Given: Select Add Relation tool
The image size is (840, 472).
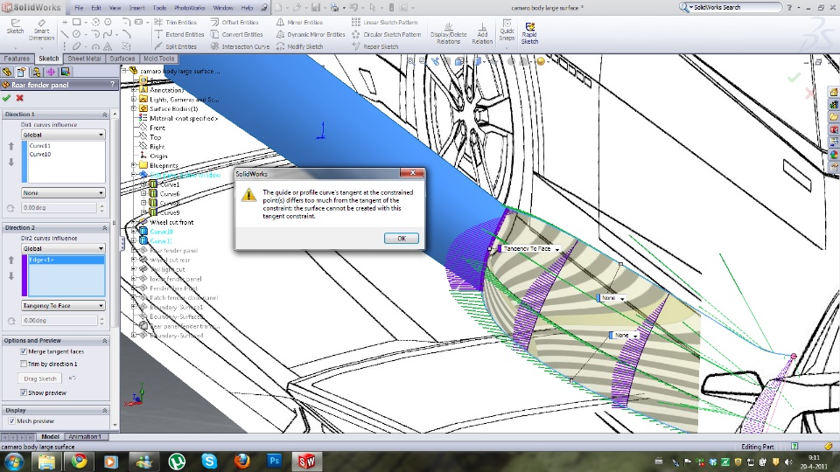Looking at the screenshot, I should (x=482, y=33).
